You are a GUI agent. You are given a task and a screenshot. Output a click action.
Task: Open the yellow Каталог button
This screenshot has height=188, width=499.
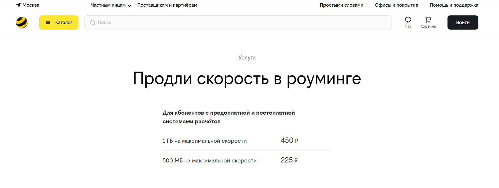tap(59, 23)
